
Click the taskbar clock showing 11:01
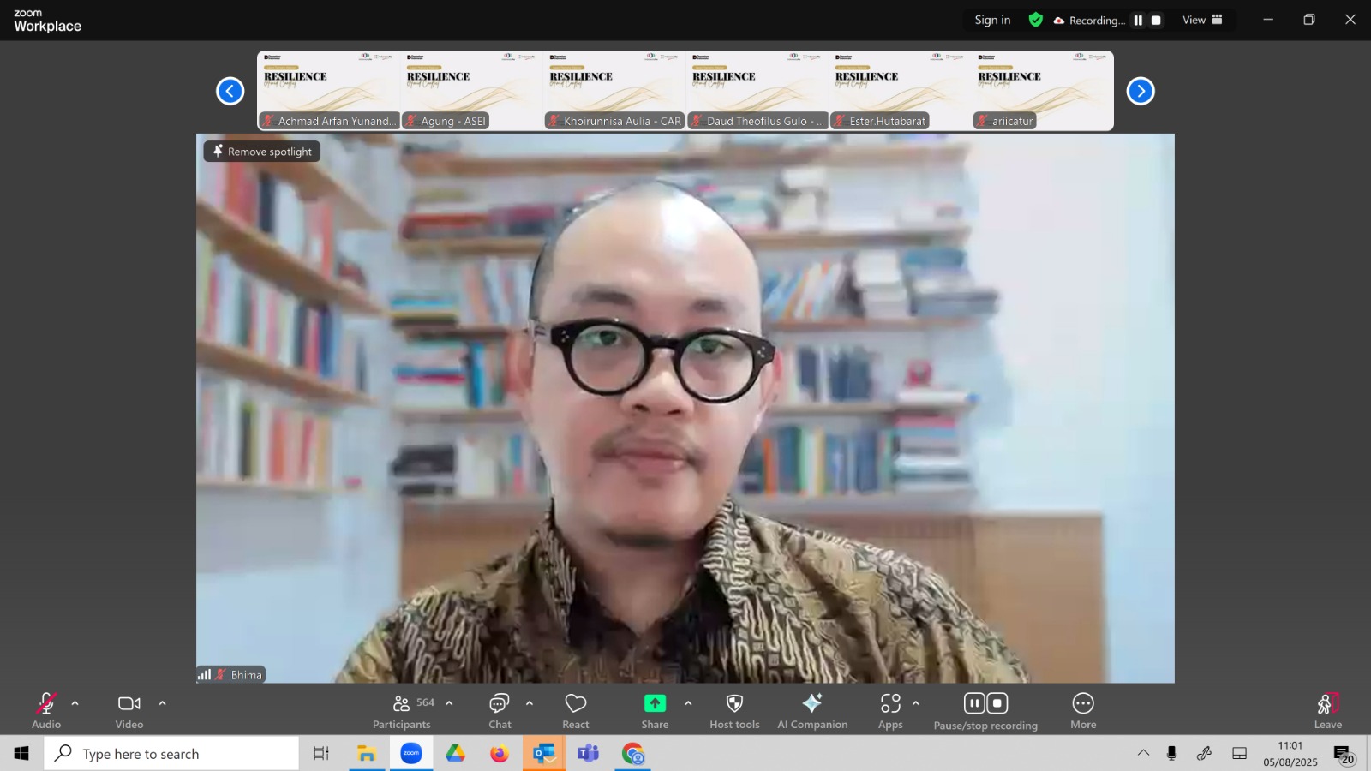(1290, 754)
